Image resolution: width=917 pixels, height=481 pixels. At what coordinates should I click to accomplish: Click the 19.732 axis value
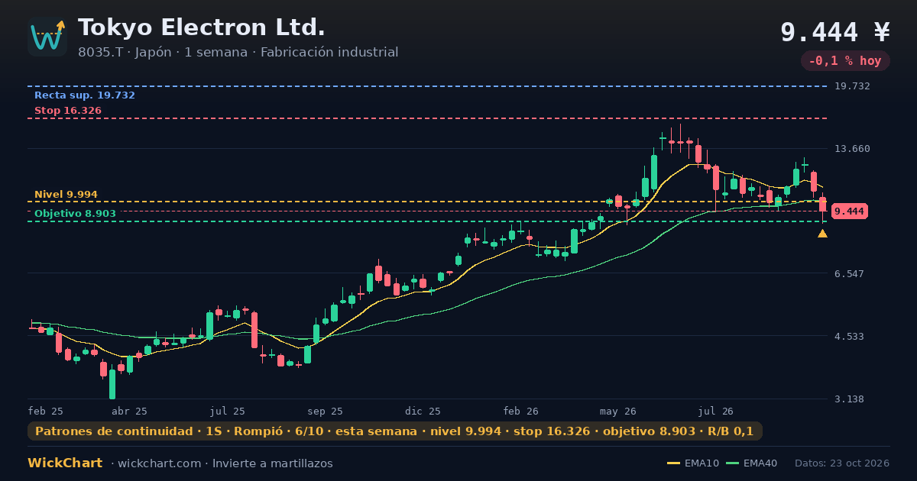point(853,86)
